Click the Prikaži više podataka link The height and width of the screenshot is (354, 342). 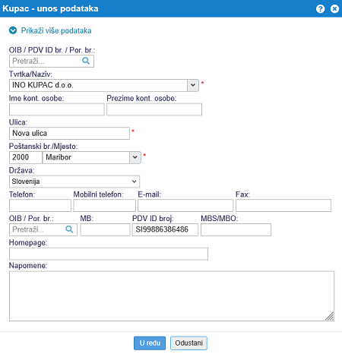click(56, 30)
